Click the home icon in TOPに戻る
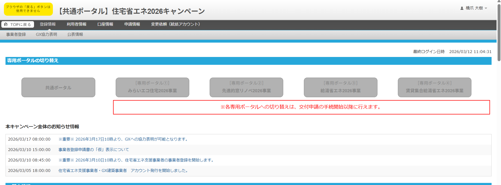The width and height of the screenshot is (501, 185). (6, 24)
